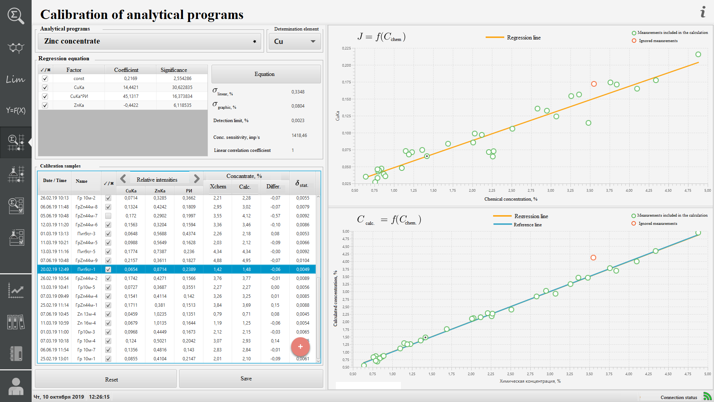Screen dimensions: 714x402
Task: Open the sigma search icon in sidebar
Action: tap(16, 16)
